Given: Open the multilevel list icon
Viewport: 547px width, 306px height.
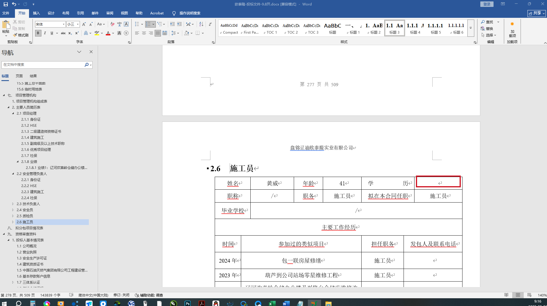Looking at the screenshot, I should [x=160, y=24].
